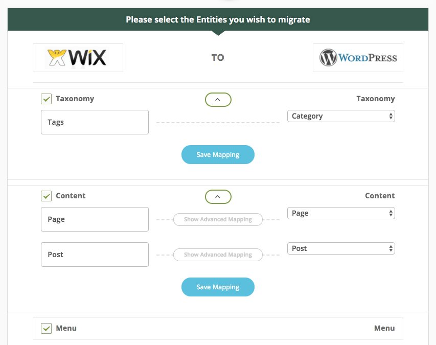The width and height of the screenshot is (436, 345).
Task: Show Advanced Mapping for Page
Action: pyautogui.click(x=218, y=219)
